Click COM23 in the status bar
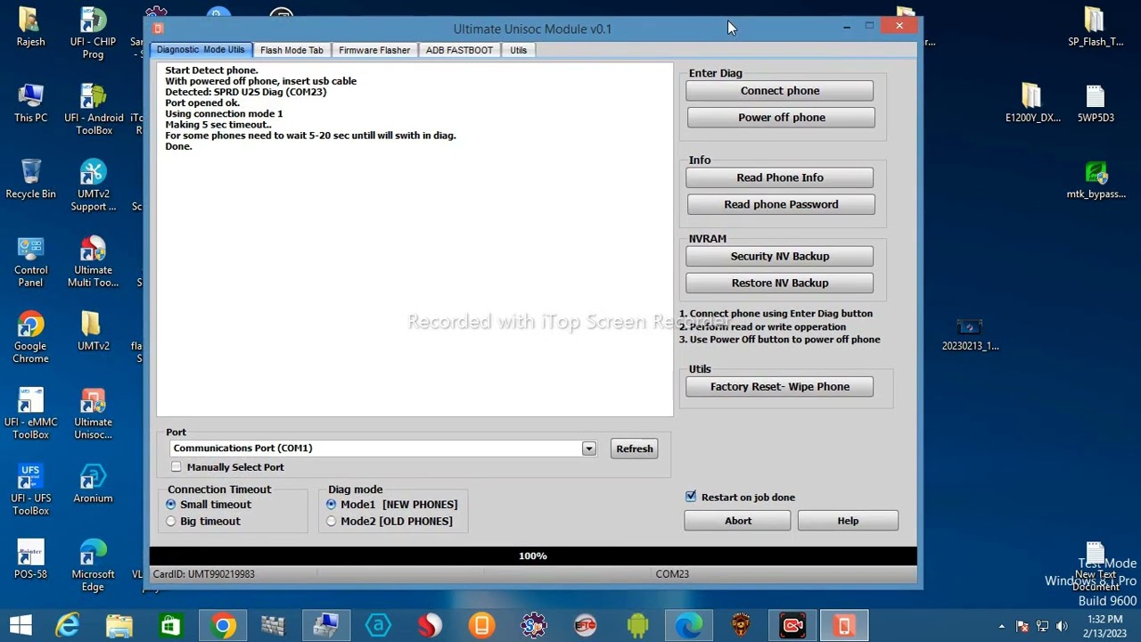 pyautogui.click(x=672, y=574)
